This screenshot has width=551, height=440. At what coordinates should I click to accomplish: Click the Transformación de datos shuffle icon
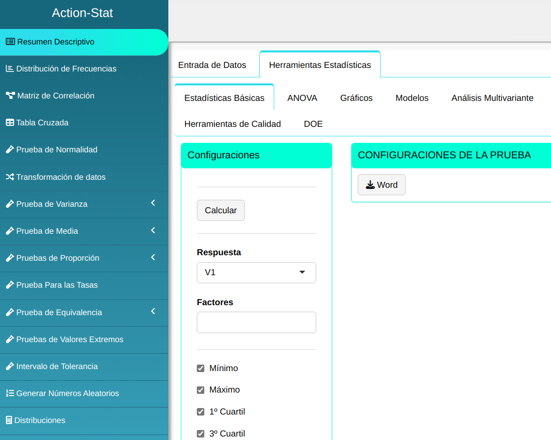tap(9, 177)
